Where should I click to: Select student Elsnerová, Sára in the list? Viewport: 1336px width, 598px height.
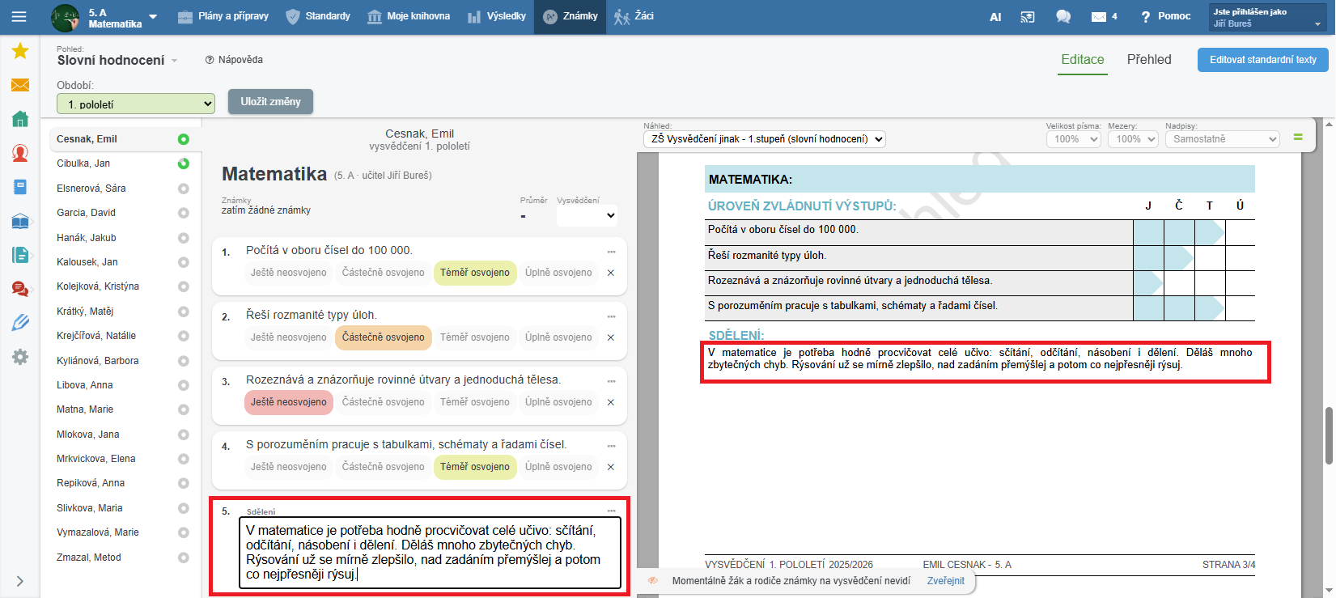[x=91, y=189]
